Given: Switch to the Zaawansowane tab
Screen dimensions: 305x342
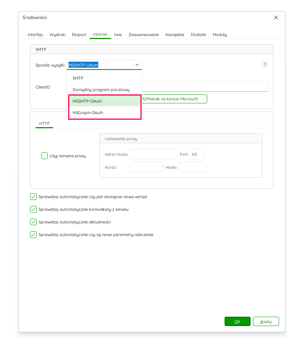Looking at the screenshot, I should coord(143,35).
